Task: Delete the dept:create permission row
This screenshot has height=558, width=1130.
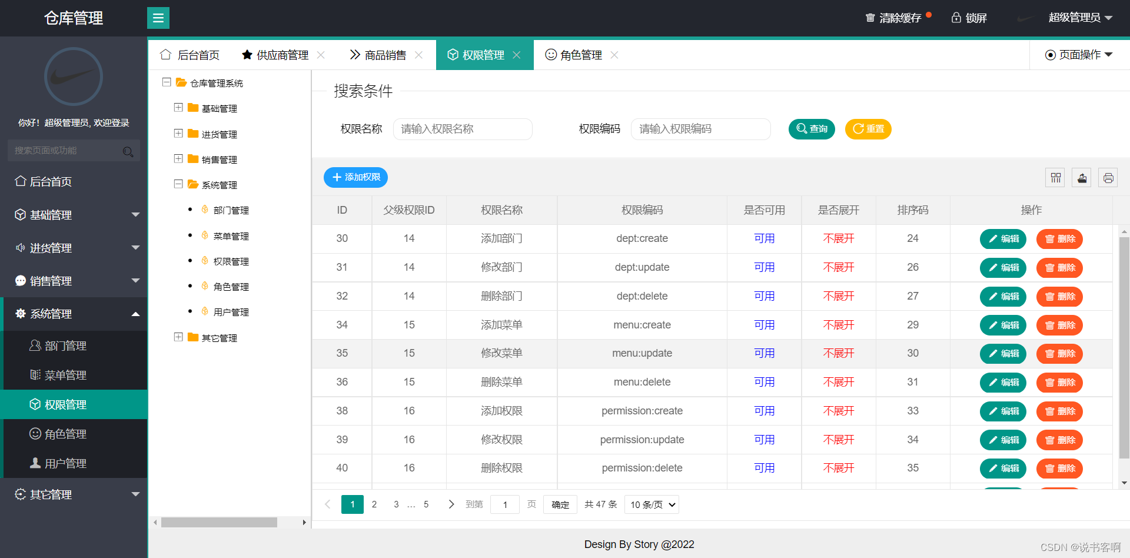Action: point(1059,239)
